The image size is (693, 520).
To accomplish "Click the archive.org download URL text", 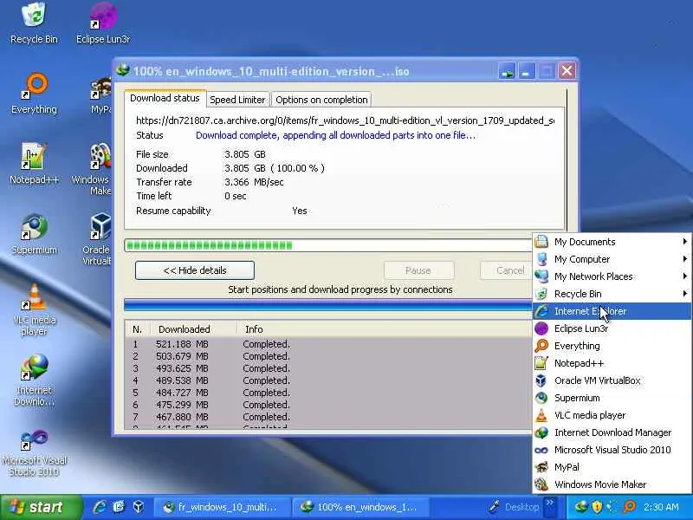I will click(345, 120).
